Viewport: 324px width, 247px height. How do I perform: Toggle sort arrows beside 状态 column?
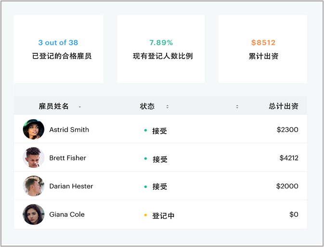168,107
